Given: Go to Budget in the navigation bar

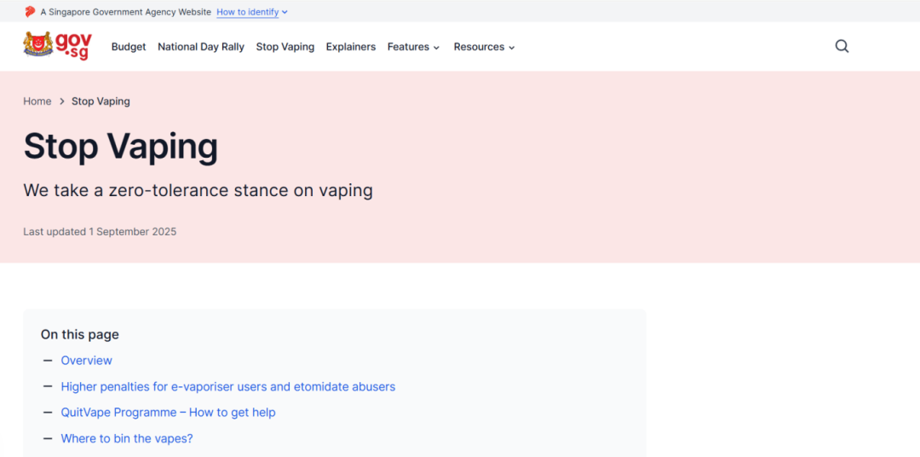Looking at the screenshot, I should [129, 47].
